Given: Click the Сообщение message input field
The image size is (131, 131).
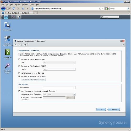Looking at the screenshot, I should click(59, 88).
